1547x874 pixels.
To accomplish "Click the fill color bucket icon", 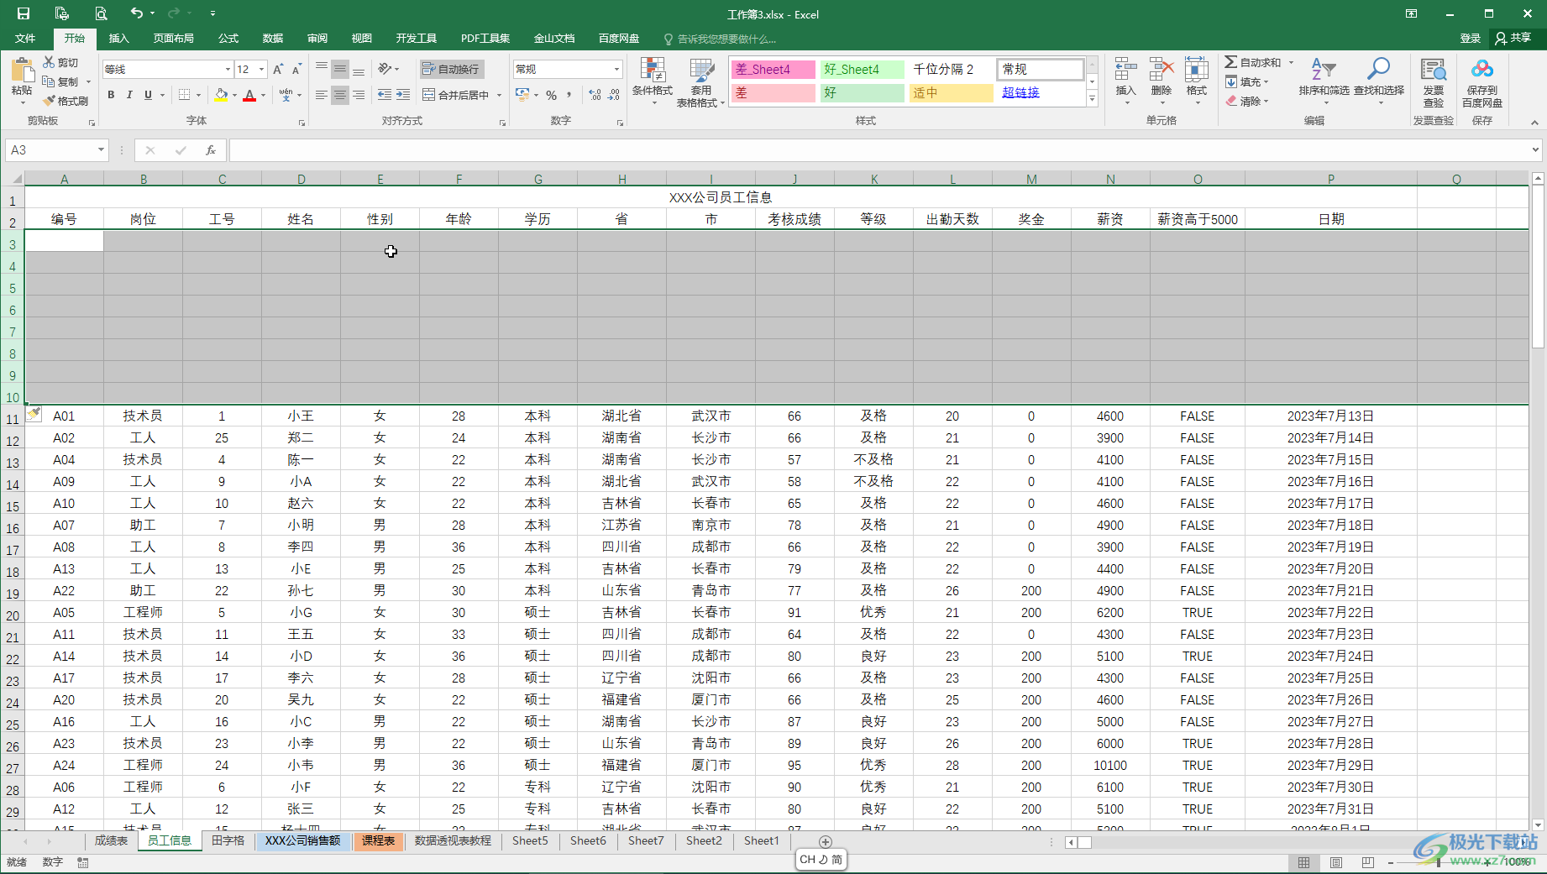I will [221, 95].
